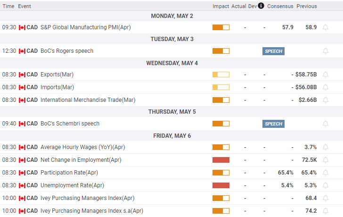Toggle alert bell for Average Hourly Wages
This screenshot has height=217, width=343.
click(325, 147)
